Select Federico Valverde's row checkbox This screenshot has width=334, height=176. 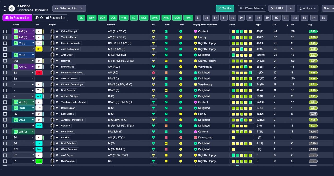click(x=5, y=43)
